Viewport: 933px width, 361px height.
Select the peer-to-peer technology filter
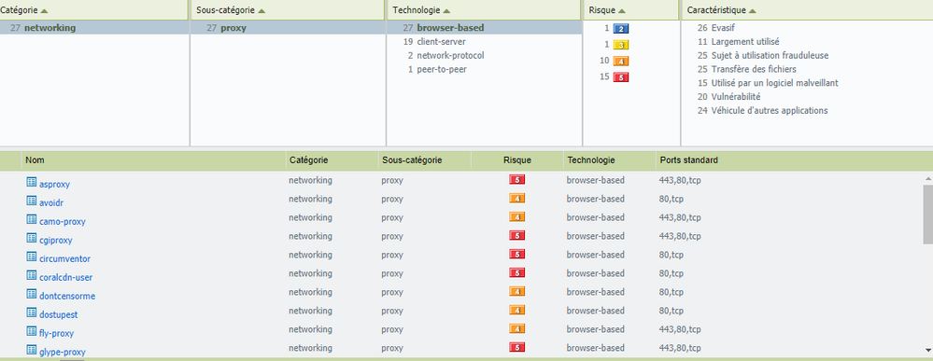click(x=442, y=69)
